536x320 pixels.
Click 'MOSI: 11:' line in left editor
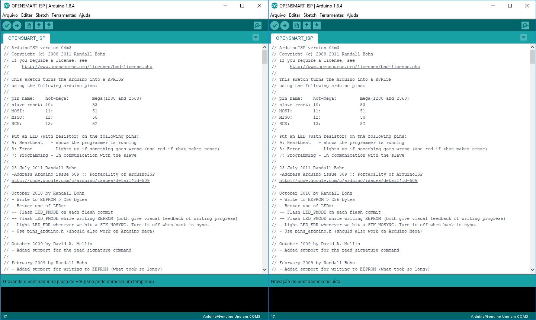(x=51, y=111)
